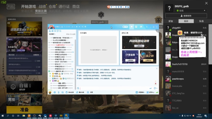The height and width of the screenshot is (119, 212).
Task: Click the yellow 准备 ready button
Action: click(x=24, y=110)
